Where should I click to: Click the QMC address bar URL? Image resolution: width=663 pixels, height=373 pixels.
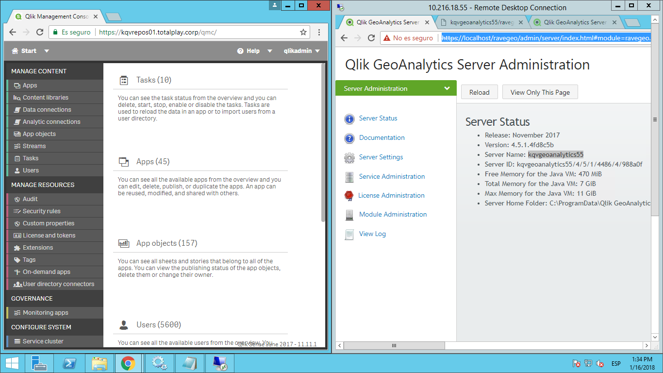(158, 33)
